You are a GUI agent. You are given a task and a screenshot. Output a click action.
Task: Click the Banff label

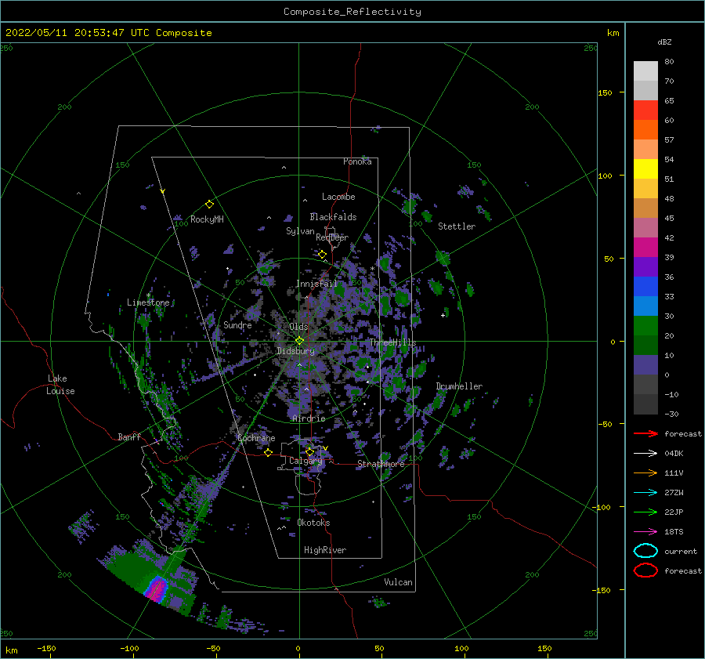click(129, 437)
